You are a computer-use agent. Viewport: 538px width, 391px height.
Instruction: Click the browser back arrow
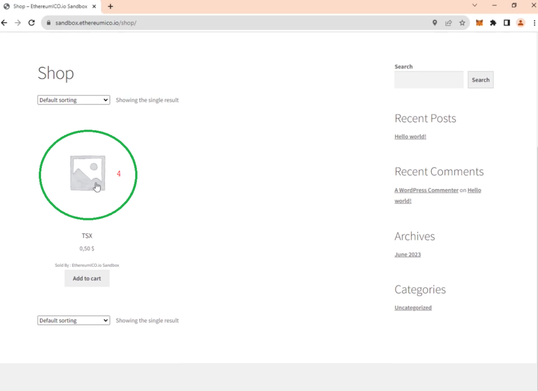coord(5,23)
